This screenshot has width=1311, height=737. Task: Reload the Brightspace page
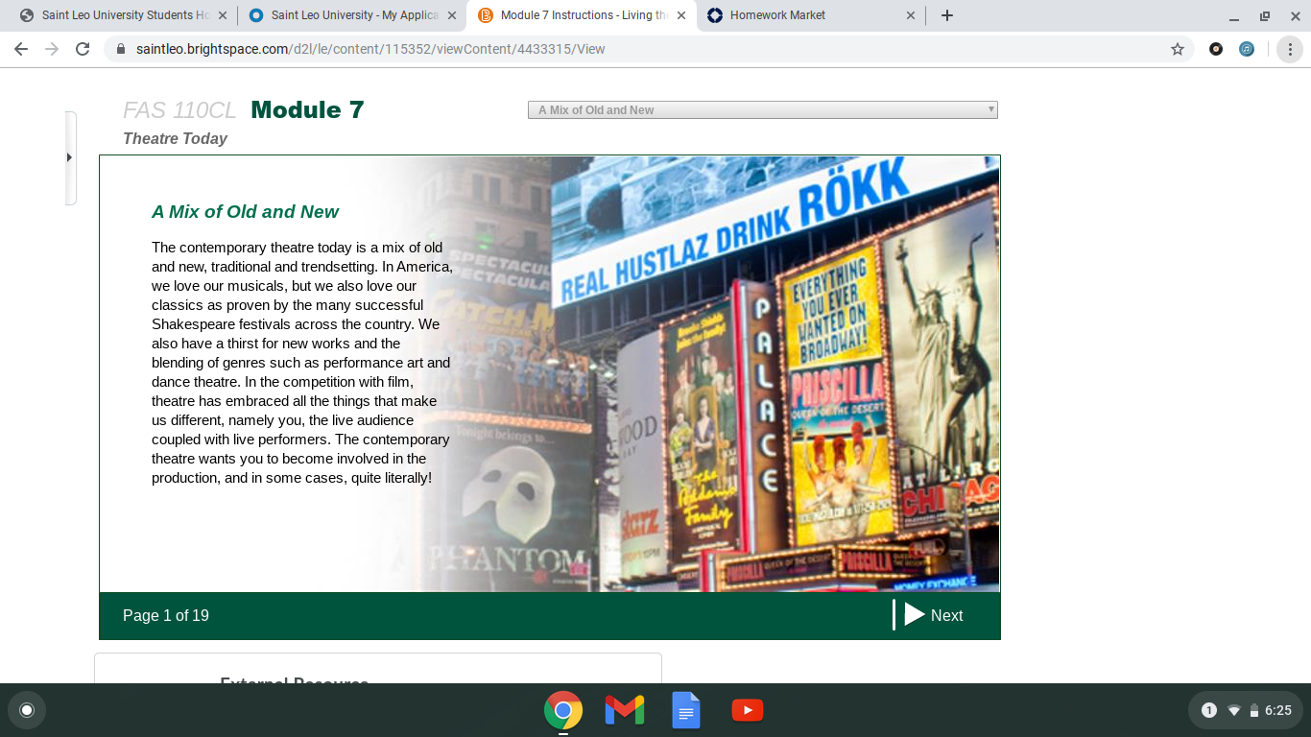[83, 49]
